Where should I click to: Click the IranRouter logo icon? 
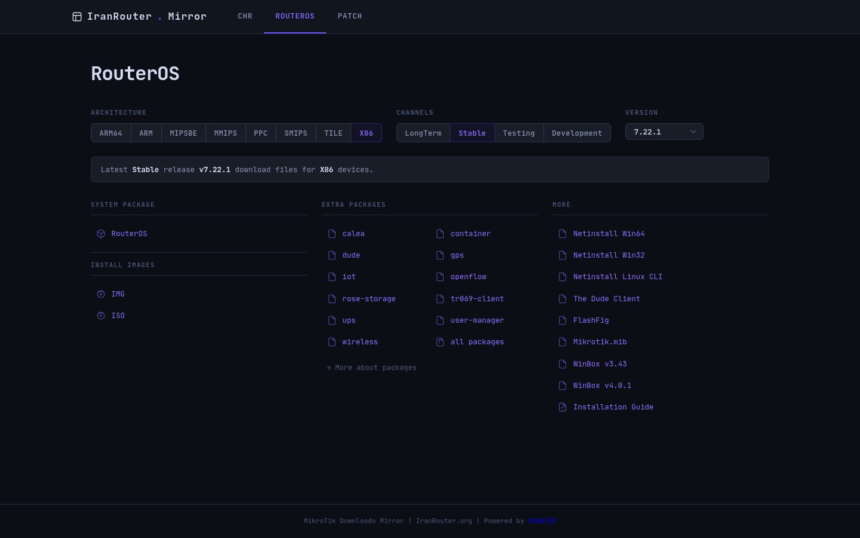tap(77, 17)
